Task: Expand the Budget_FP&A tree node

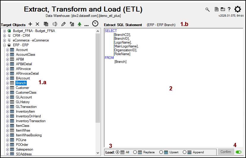Action: [4, 31]
